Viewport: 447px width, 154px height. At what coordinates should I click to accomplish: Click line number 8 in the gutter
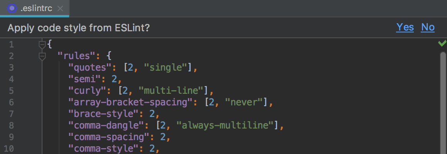12,125
